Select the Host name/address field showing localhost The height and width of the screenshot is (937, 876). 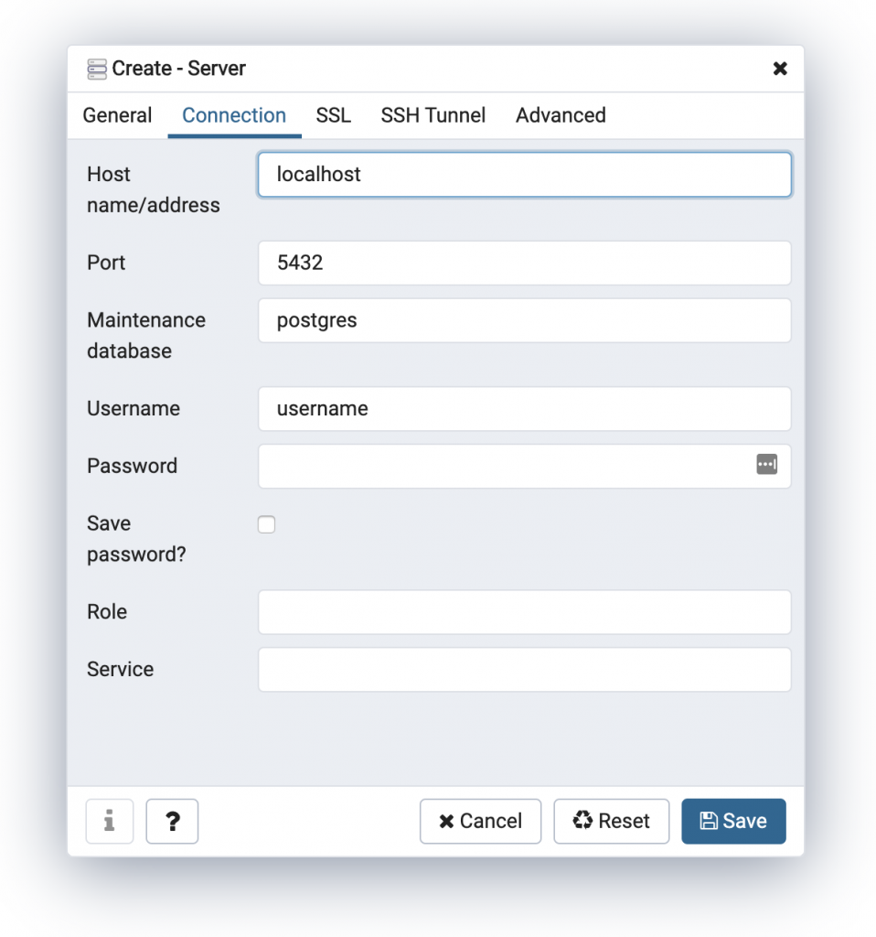coord(524,175)
